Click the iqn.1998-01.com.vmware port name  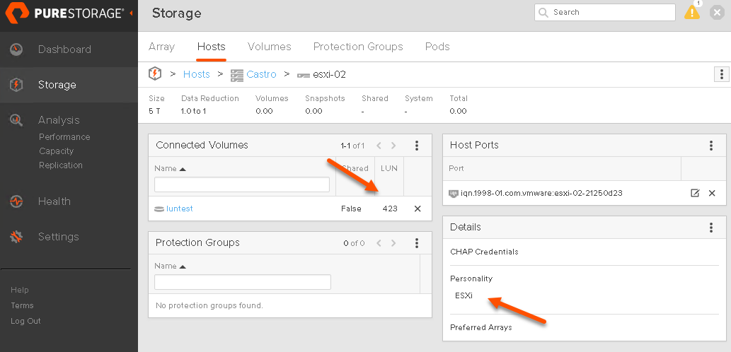(x=542, y=193)
